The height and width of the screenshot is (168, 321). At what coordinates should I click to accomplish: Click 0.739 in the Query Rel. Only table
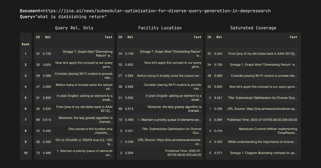[47, 54]
